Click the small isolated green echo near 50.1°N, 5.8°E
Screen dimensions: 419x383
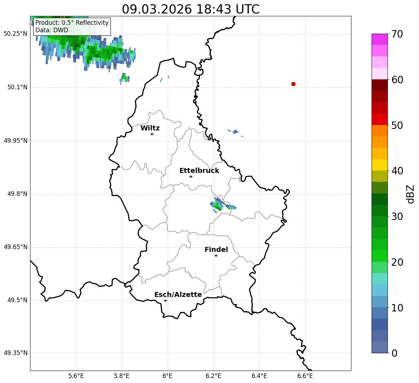[124, 78]
